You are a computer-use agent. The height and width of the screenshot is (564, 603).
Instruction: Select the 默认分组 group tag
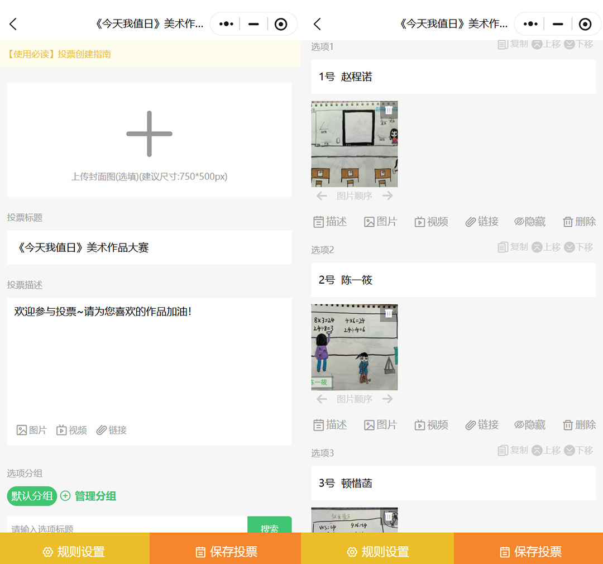point(32,496)
